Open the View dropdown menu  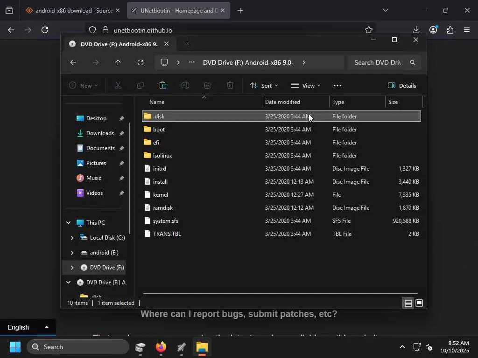pos(306,86)
